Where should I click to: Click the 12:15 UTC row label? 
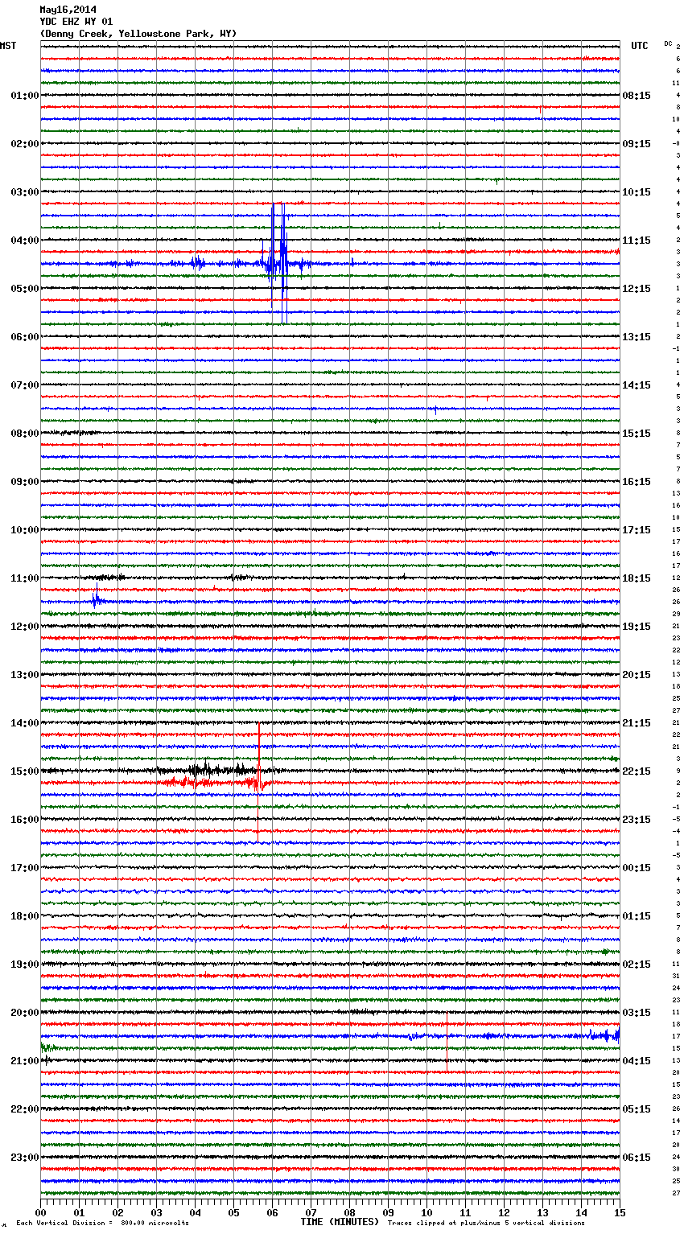pos(637,288)
